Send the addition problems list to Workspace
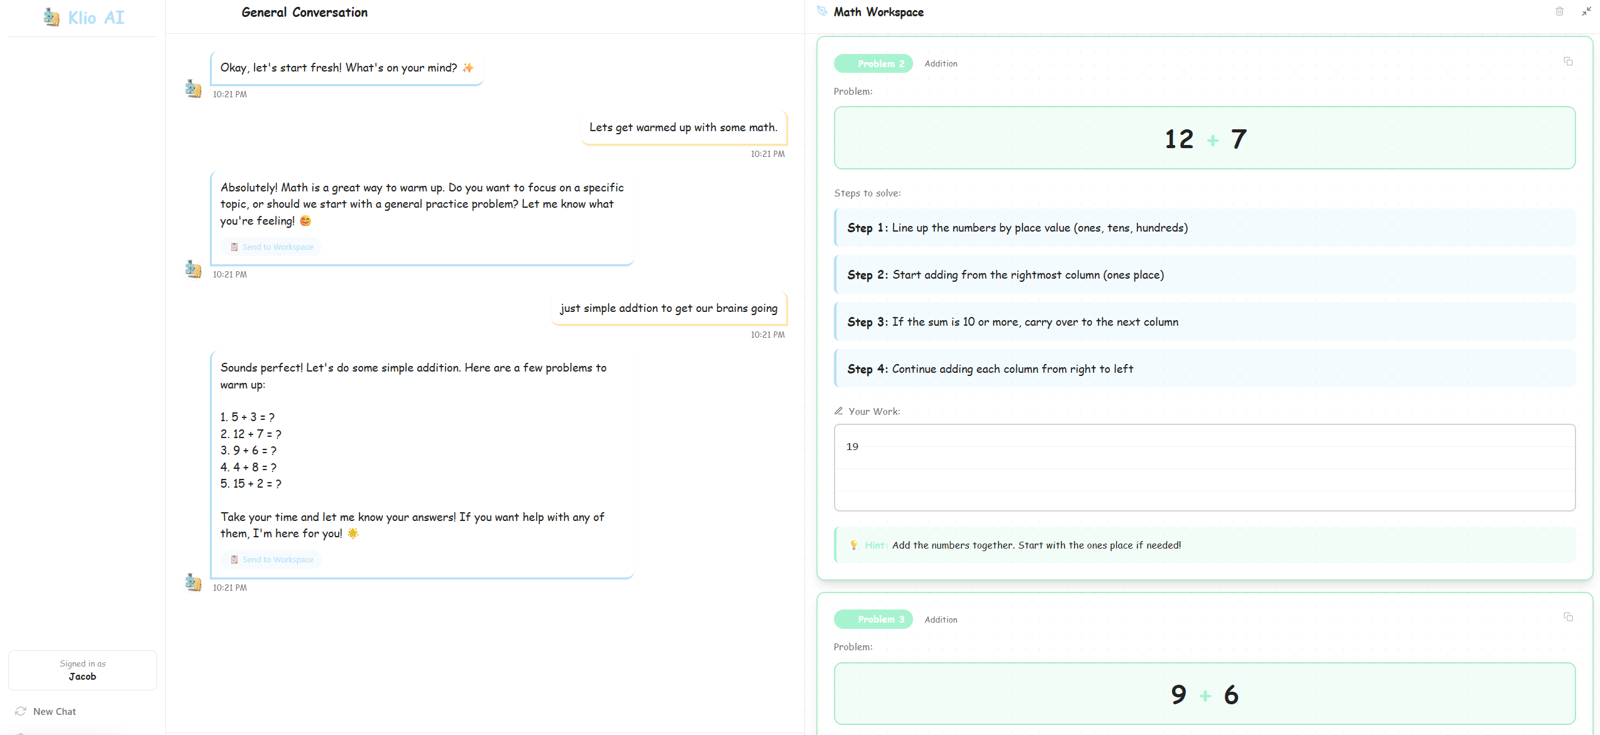Screen dimensions: 1600x735 pos(271,559)
